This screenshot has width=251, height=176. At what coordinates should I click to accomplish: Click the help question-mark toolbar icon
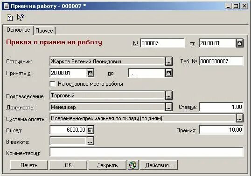point(10,18)
